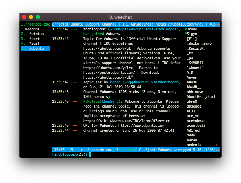This screenshot has height=183, width=241.
Task: Open the ubottu.com/y/irc info link
Action: point(108,68)
